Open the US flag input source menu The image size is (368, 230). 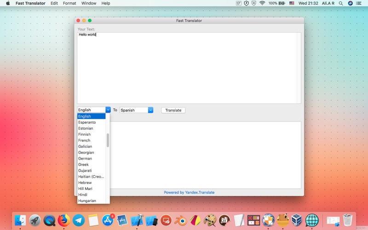[x=292, y=3]
